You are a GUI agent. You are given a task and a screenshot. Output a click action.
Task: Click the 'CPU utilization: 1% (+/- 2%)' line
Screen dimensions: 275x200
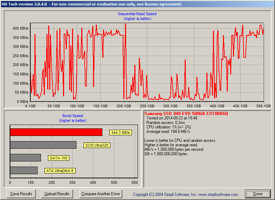click(169, 127)
